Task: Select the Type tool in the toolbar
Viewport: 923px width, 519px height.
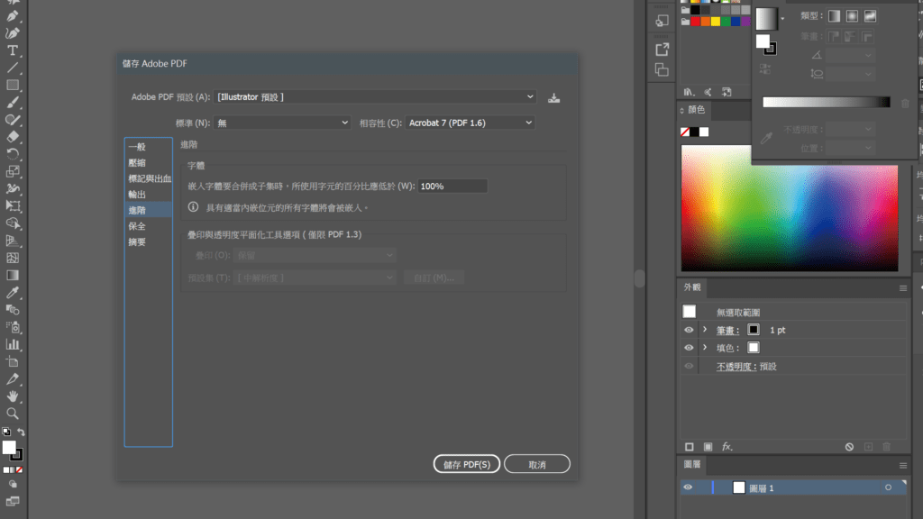Action: 13,50
